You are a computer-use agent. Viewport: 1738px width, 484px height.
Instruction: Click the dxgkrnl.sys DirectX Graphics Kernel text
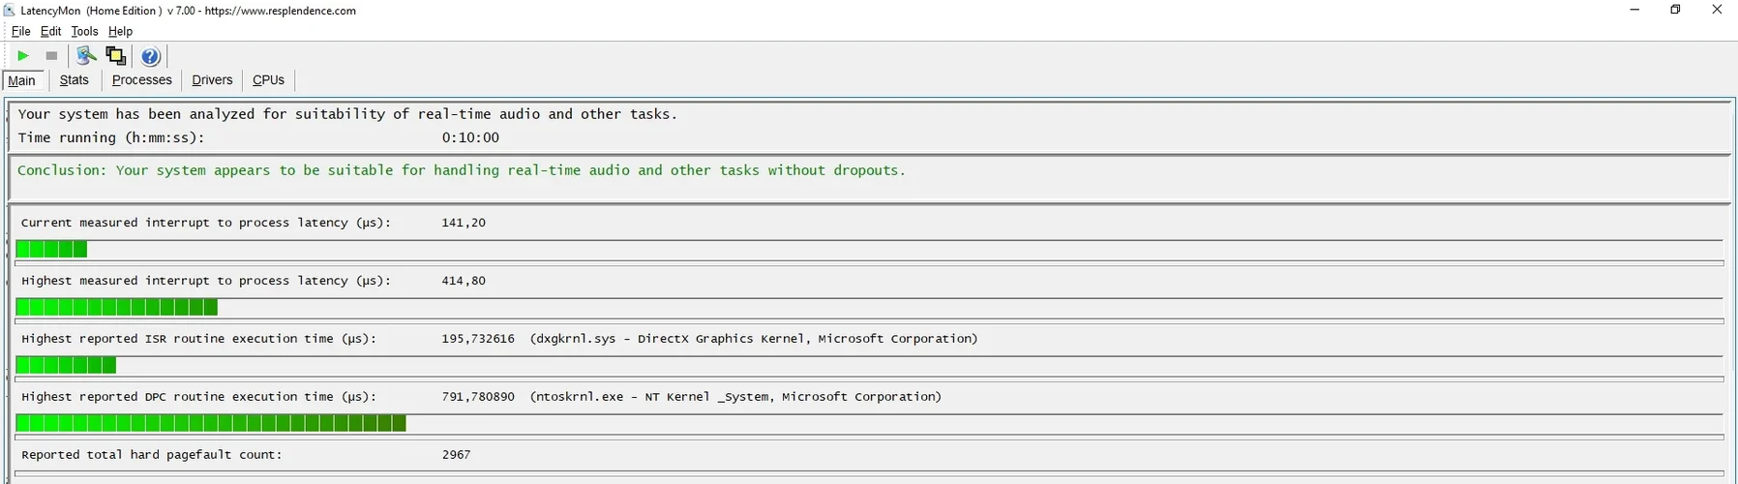pos(754,339)
